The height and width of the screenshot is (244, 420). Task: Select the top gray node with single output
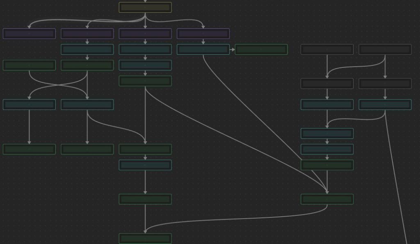coord(327,49)
